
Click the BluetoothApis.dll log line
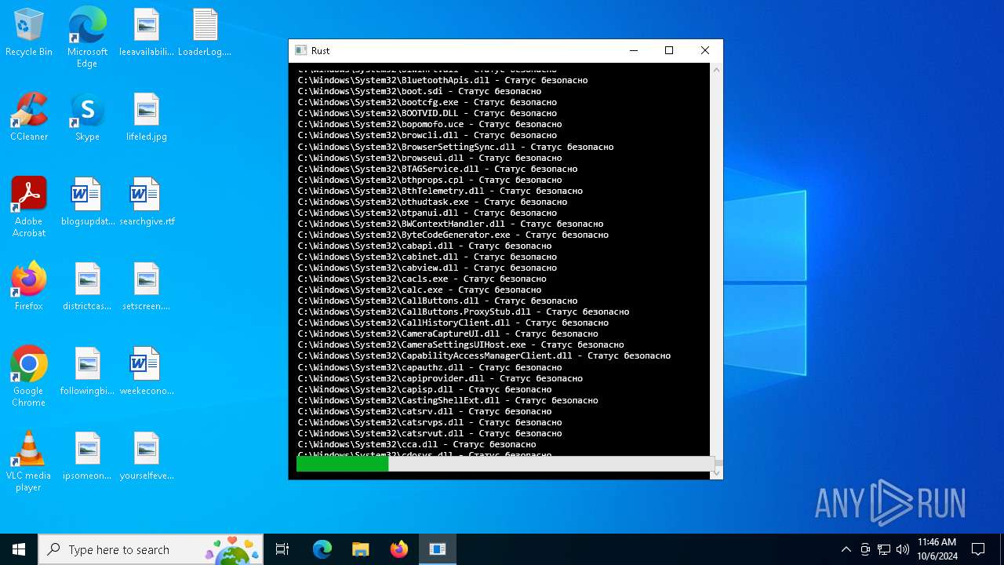pos(442,80)
